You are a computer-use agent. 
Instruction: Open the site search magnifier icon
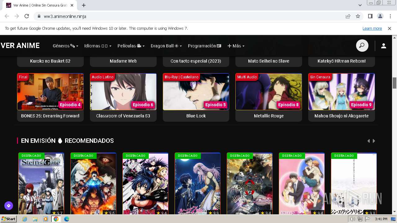tap(362, 46)
